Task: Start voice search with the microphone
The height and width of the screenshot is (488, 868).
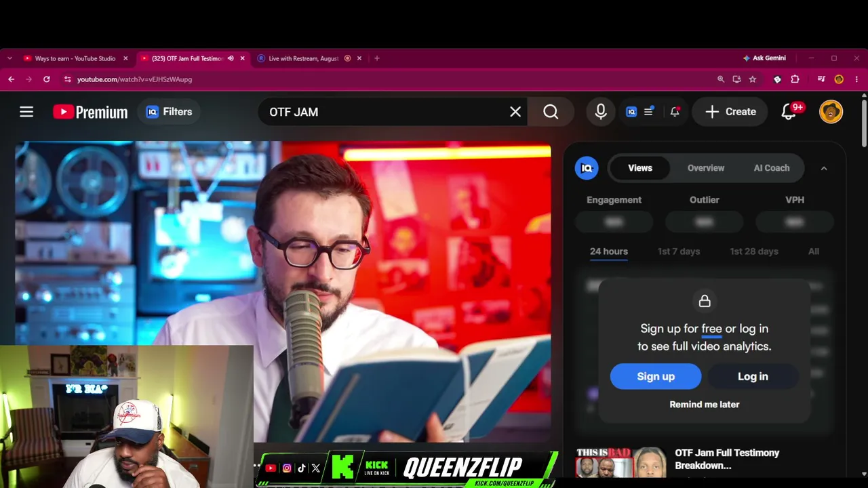Action: 601,112
